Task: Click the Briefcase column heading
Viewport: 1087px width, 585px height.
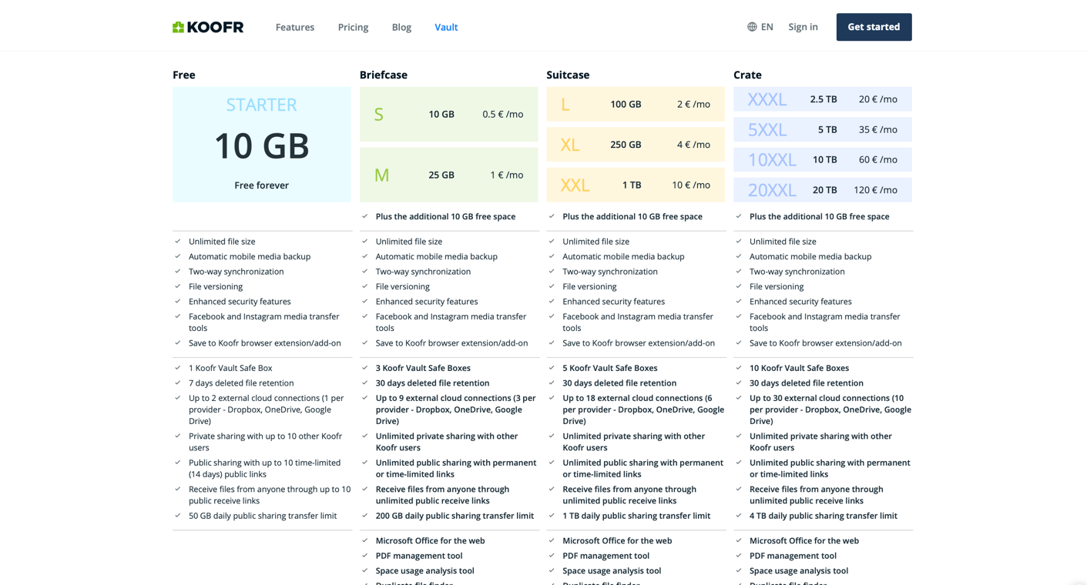Action: point(384,75)
